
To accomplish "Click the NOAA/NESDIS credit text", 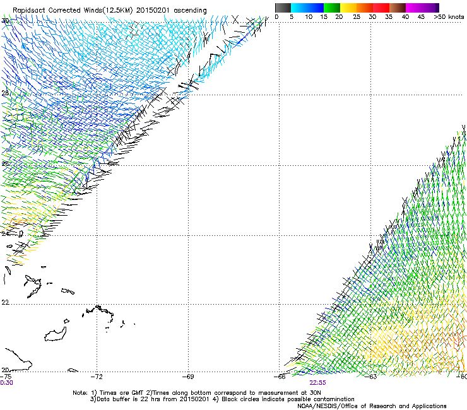I will (372, 406).
